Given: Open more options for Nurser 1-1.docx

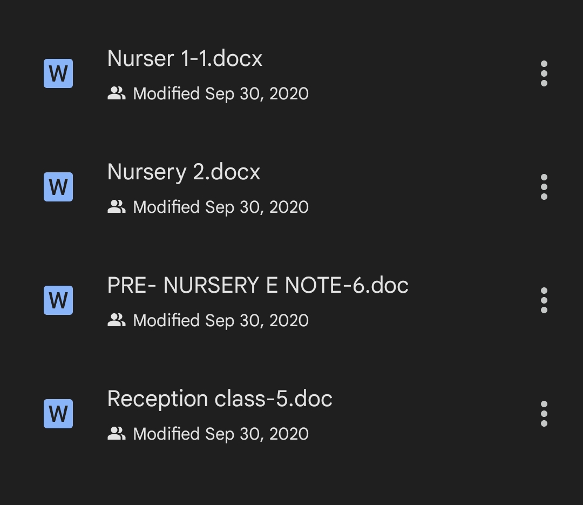Looking at the screenshot, I should coord(544,73).
